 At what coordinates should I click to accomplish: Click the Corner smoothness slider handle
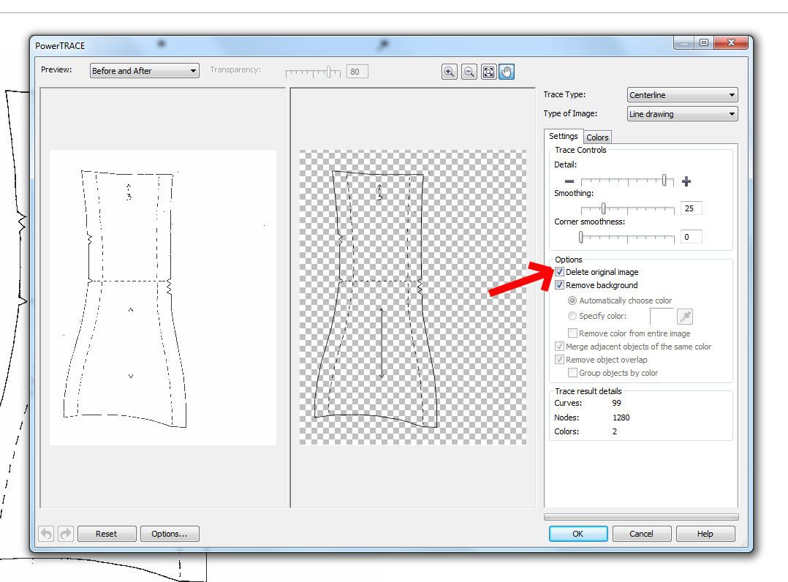(580, 237)
